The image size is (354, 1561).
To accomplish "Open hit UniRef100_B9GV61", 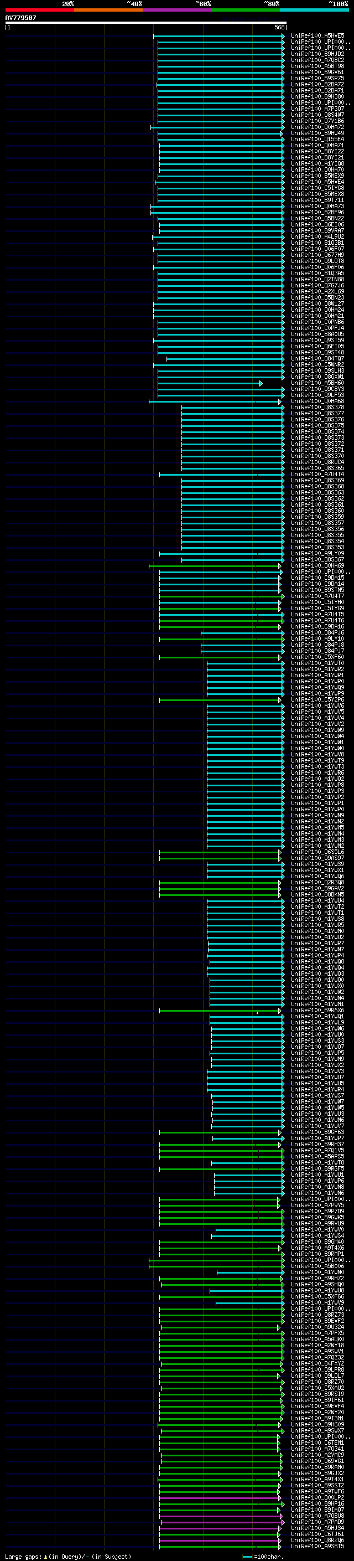I will pyautogui.click(x=317, y=72).
